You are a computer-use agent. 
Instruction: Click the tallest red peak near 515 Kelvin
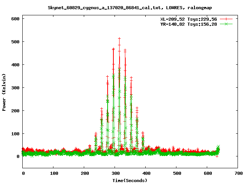coord(120,38)
